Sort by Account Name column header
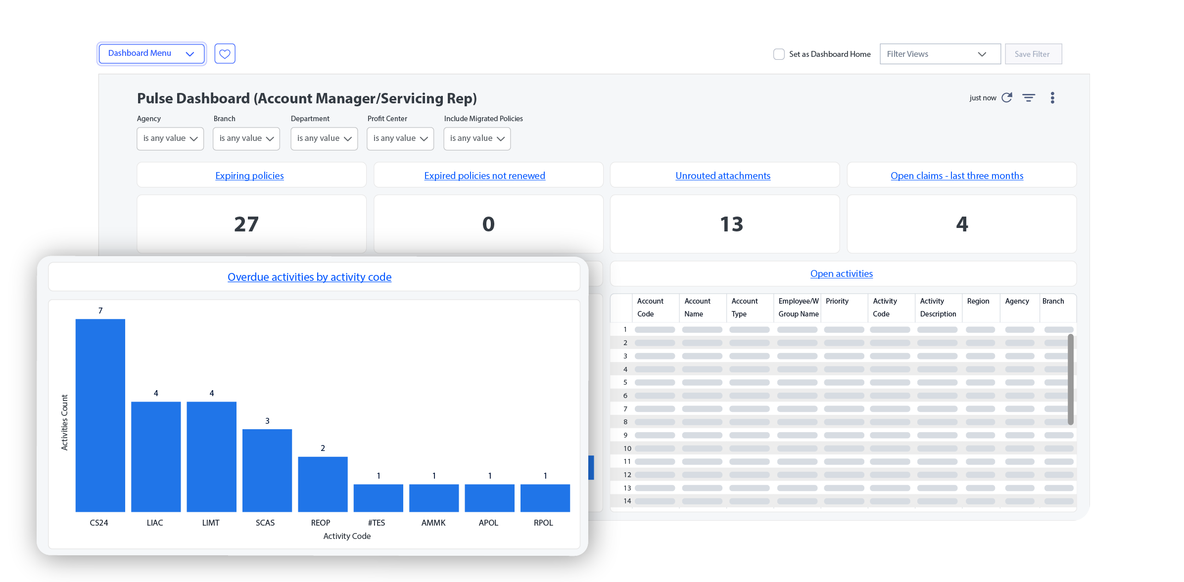The width and height of the screenshot is (1184, 582). click(x=703, y=308)
